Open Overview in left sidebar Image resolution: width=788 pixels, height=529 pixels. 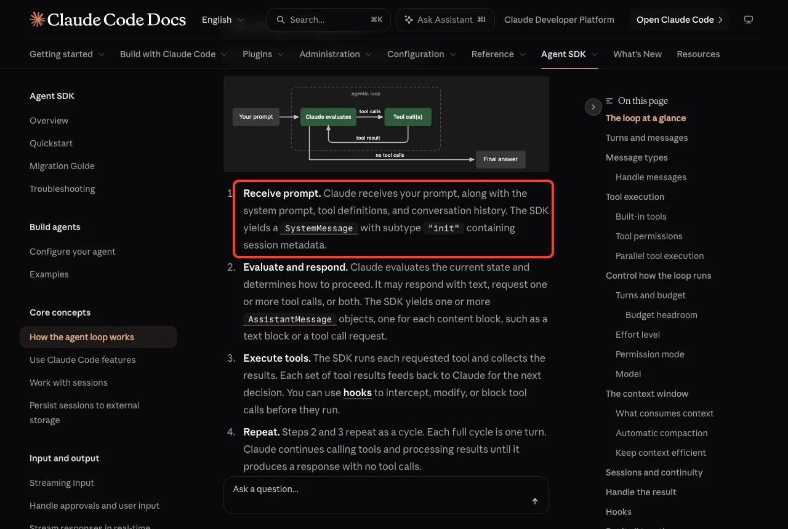pos(49,121)
